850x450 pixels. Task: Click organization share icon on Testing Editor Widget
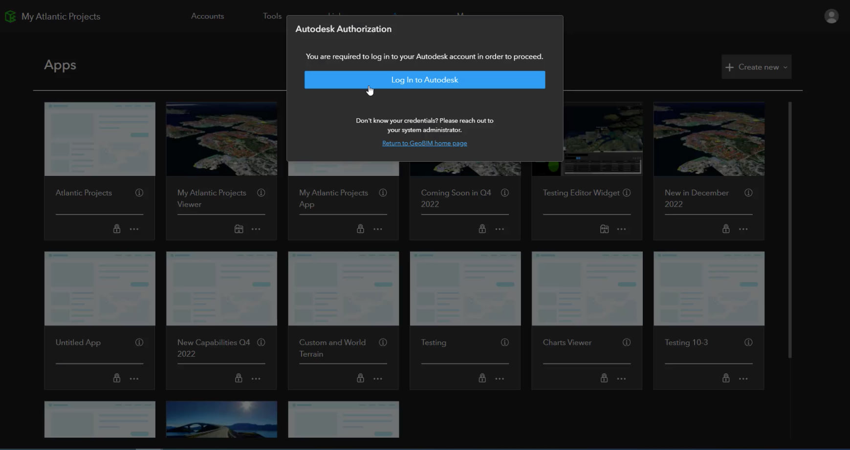pos(604,229)
